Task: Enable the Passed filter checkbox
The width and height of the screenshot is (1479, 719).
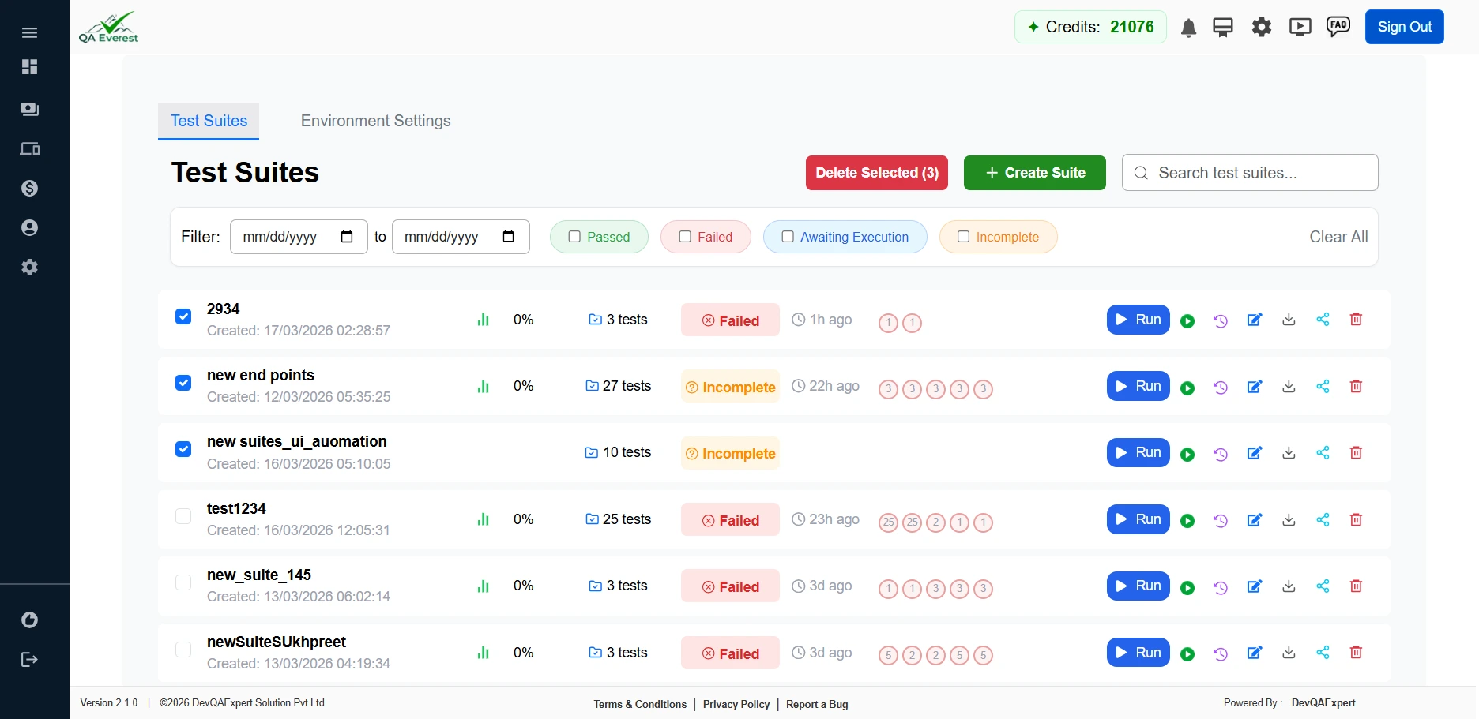Action: (574, 237)
